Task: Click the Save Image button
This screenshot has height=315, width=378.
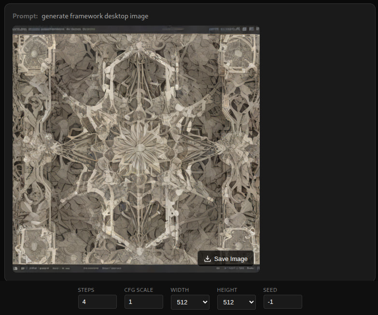Action: pyautogui.click(x=225, y=259)
